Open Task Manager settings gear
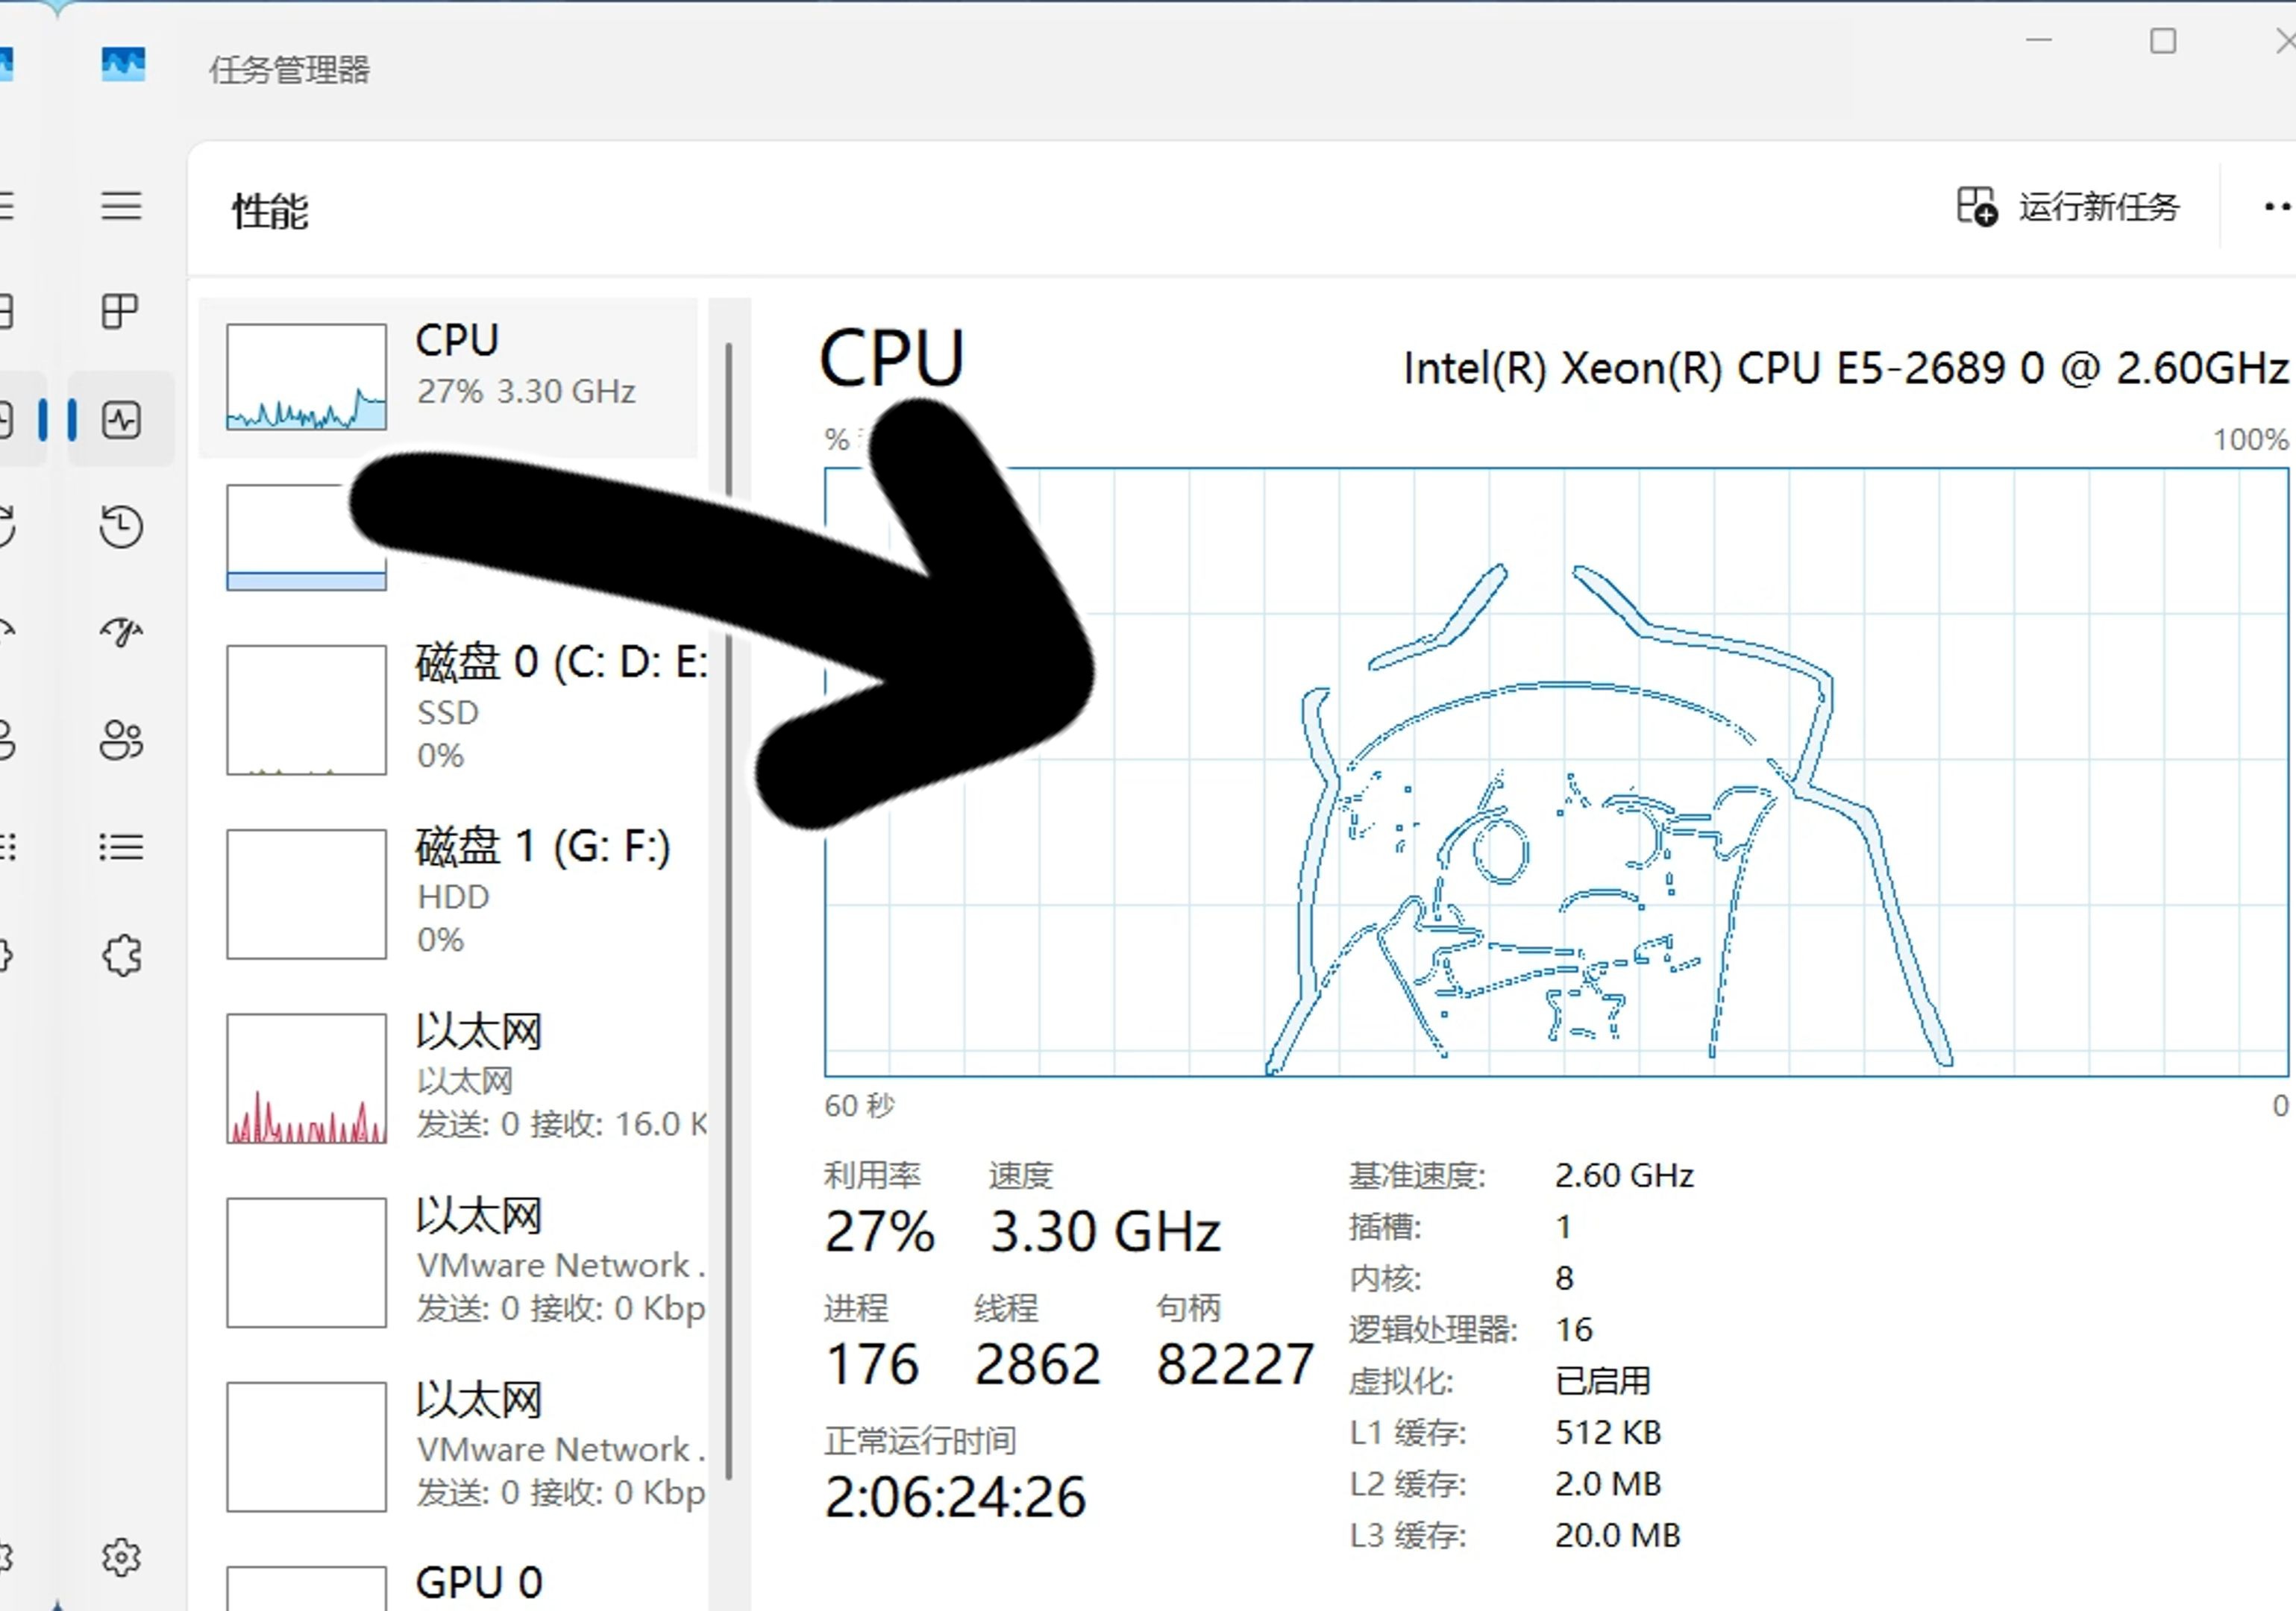 (x=121, y=1557)
